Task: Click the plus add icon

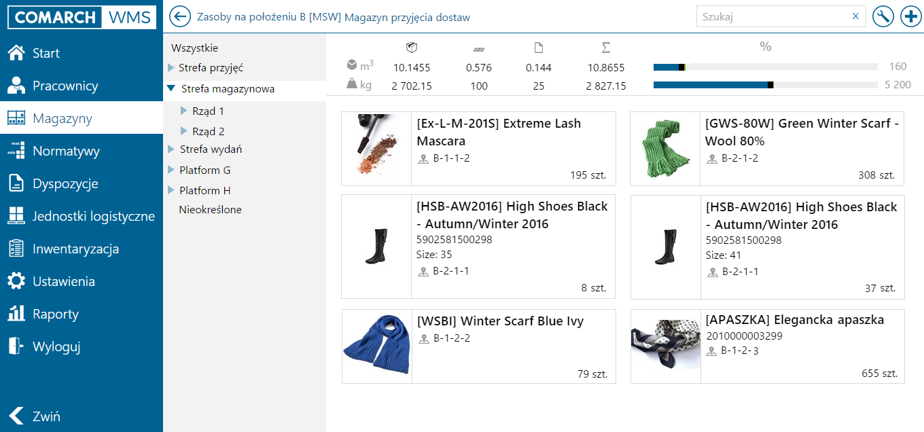Action: tap(910, 16)
